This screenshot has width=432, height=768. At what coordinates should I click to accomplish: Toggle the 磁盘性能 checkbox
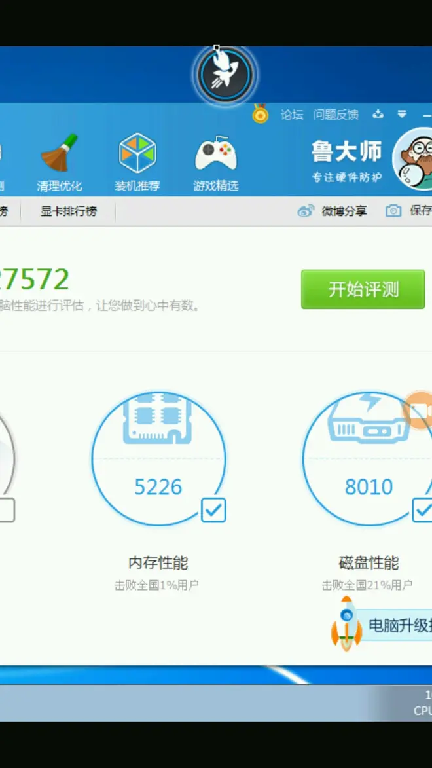(x=422, y=511)
